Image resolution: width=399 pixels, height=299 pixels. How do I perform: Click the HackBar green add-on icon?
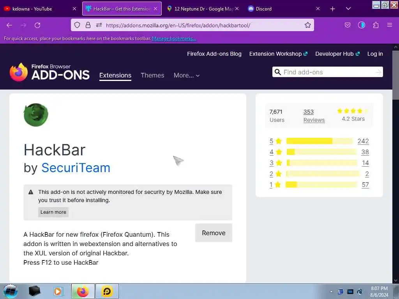click(36, 115)
